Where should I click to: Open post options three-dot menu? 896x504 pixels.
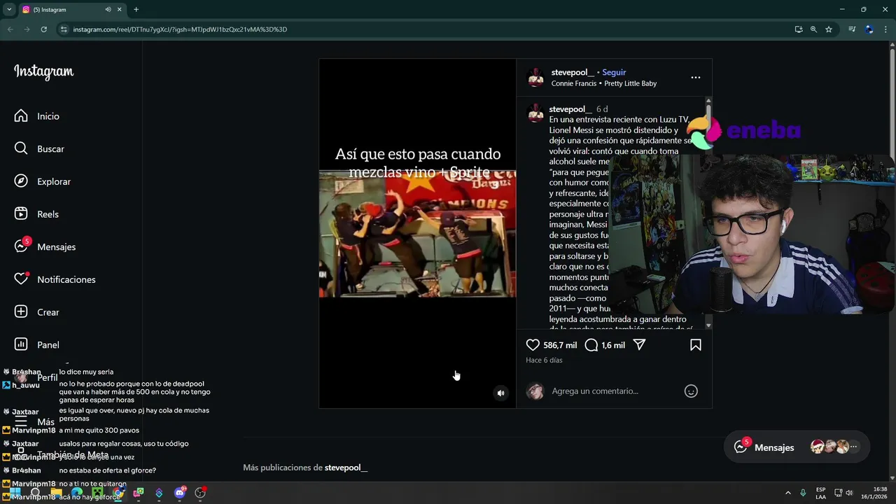(x=695, y=77)
